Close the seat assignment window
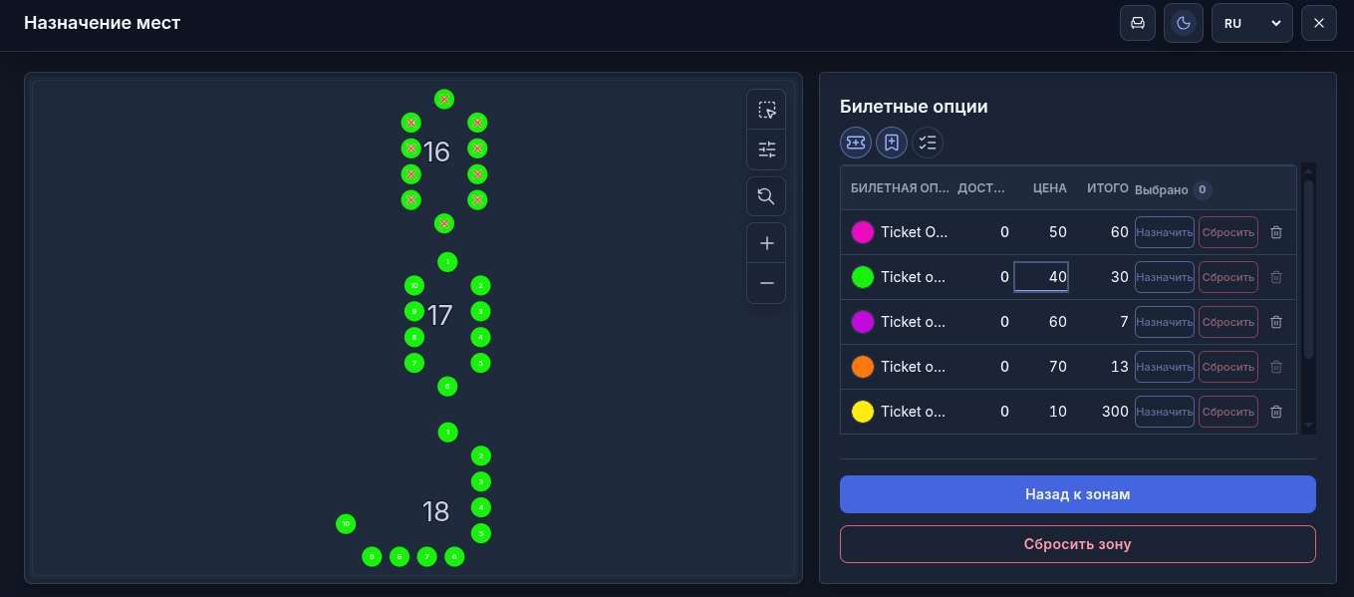The height and width of the screenshot is (597, 1354). 1318,23
